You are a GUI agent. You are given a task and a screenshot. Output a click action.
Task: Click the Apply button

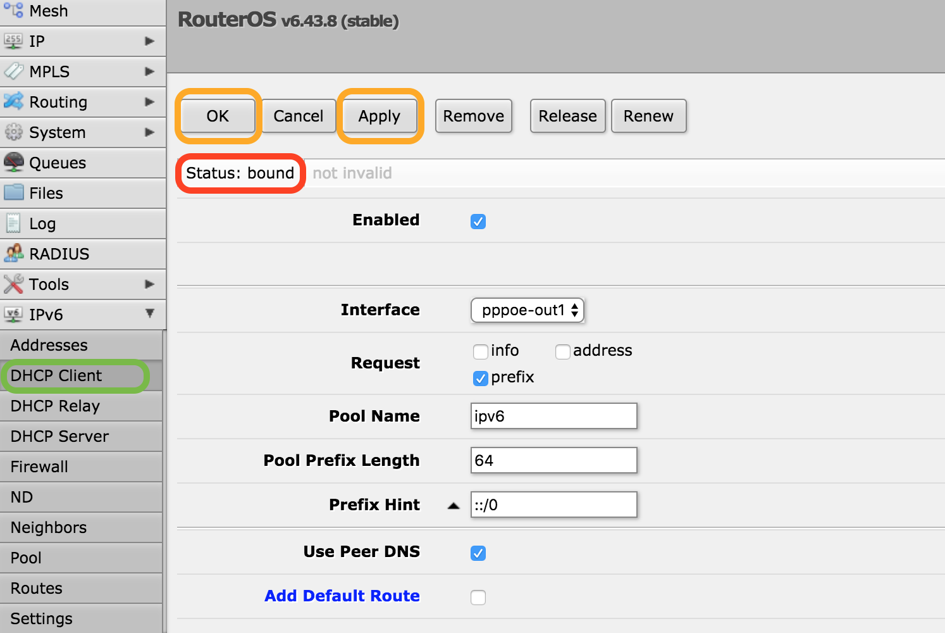point(380,116)
